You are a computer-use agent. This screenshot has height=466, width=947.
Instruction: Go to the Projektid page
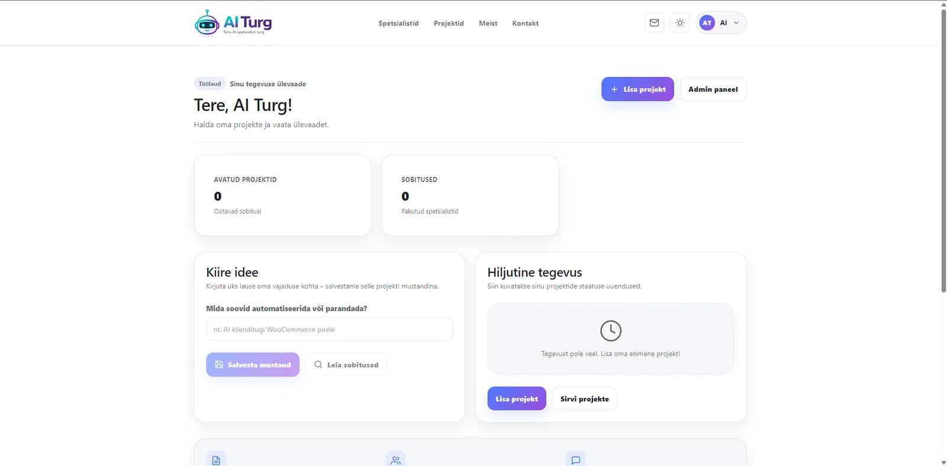coord(449,24)
